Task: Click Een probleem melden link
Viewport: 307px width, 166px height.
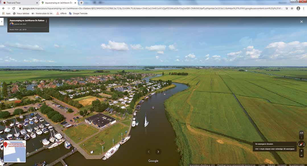Action: 297,165
